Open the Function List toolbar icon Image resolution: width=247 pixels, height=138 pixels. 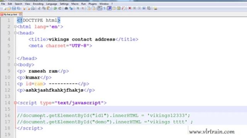click(x=123, y=8)
